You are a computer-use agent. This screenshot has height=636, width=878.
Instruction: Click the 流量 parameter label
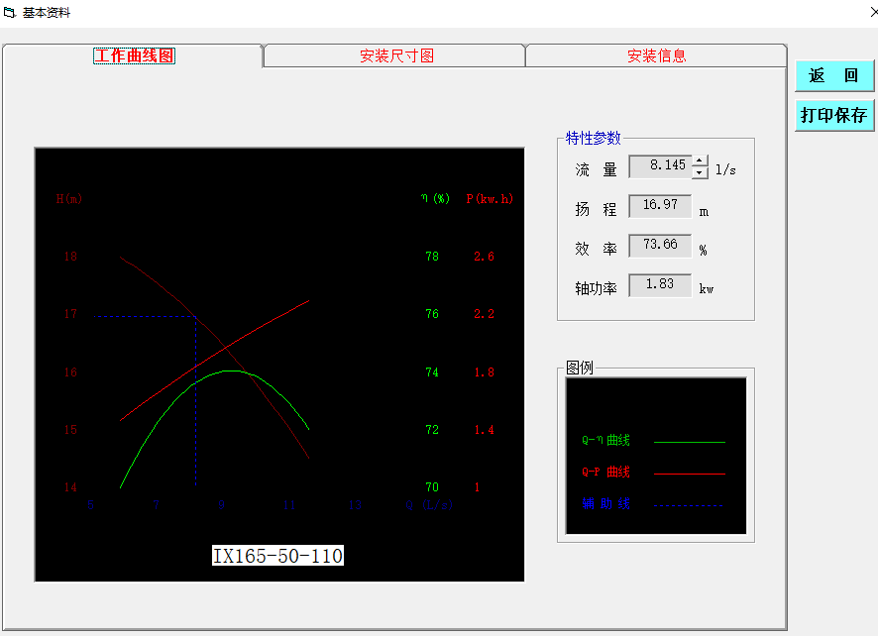click(596, 169)
